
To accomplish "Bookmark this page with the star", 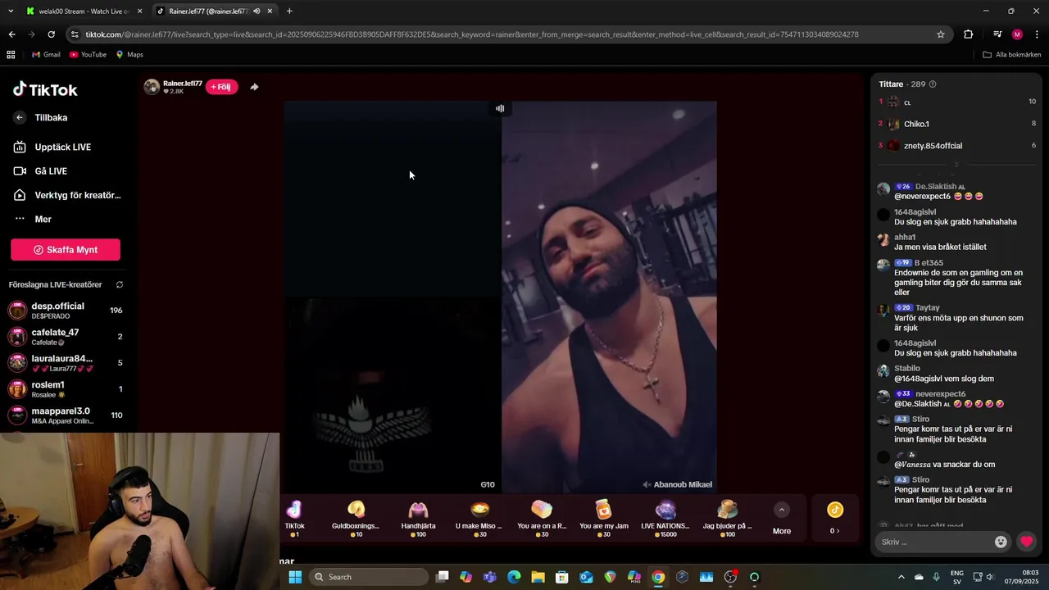I will tap(941, 34).
